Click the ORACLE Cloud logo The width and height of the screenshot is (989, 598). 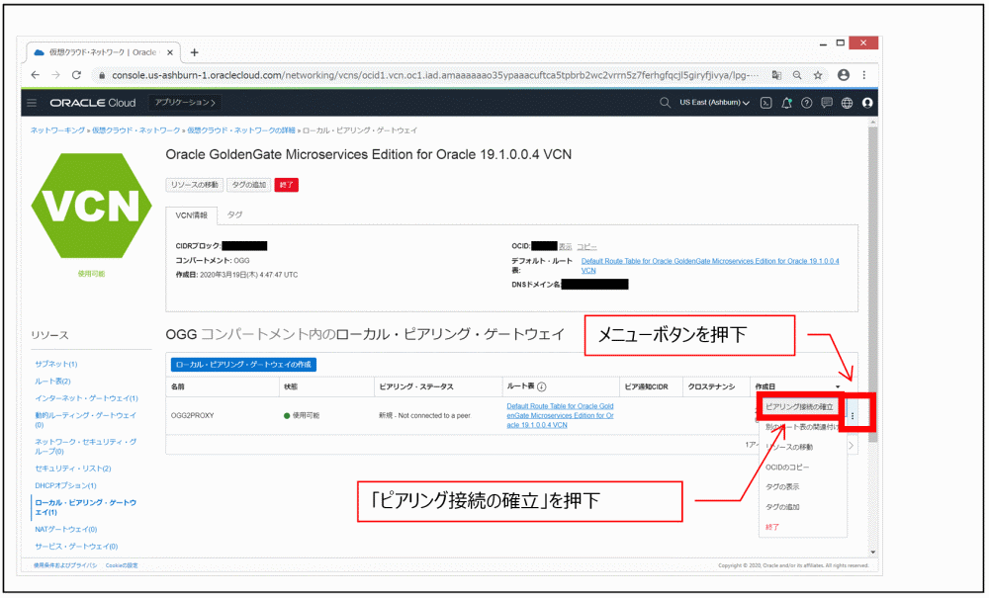click(x=93, y=103)
